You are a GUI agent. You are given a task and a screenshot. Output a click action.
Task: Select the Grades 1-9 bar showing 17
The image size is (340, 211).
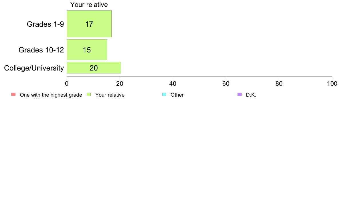click(89, 24)
